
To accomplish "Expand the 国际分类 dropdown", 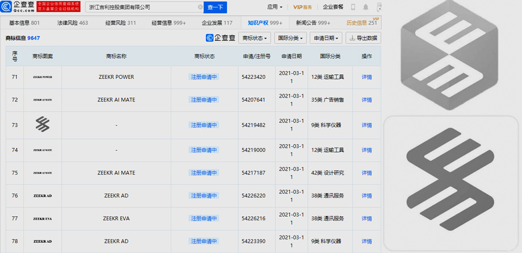I will (290, 38).
